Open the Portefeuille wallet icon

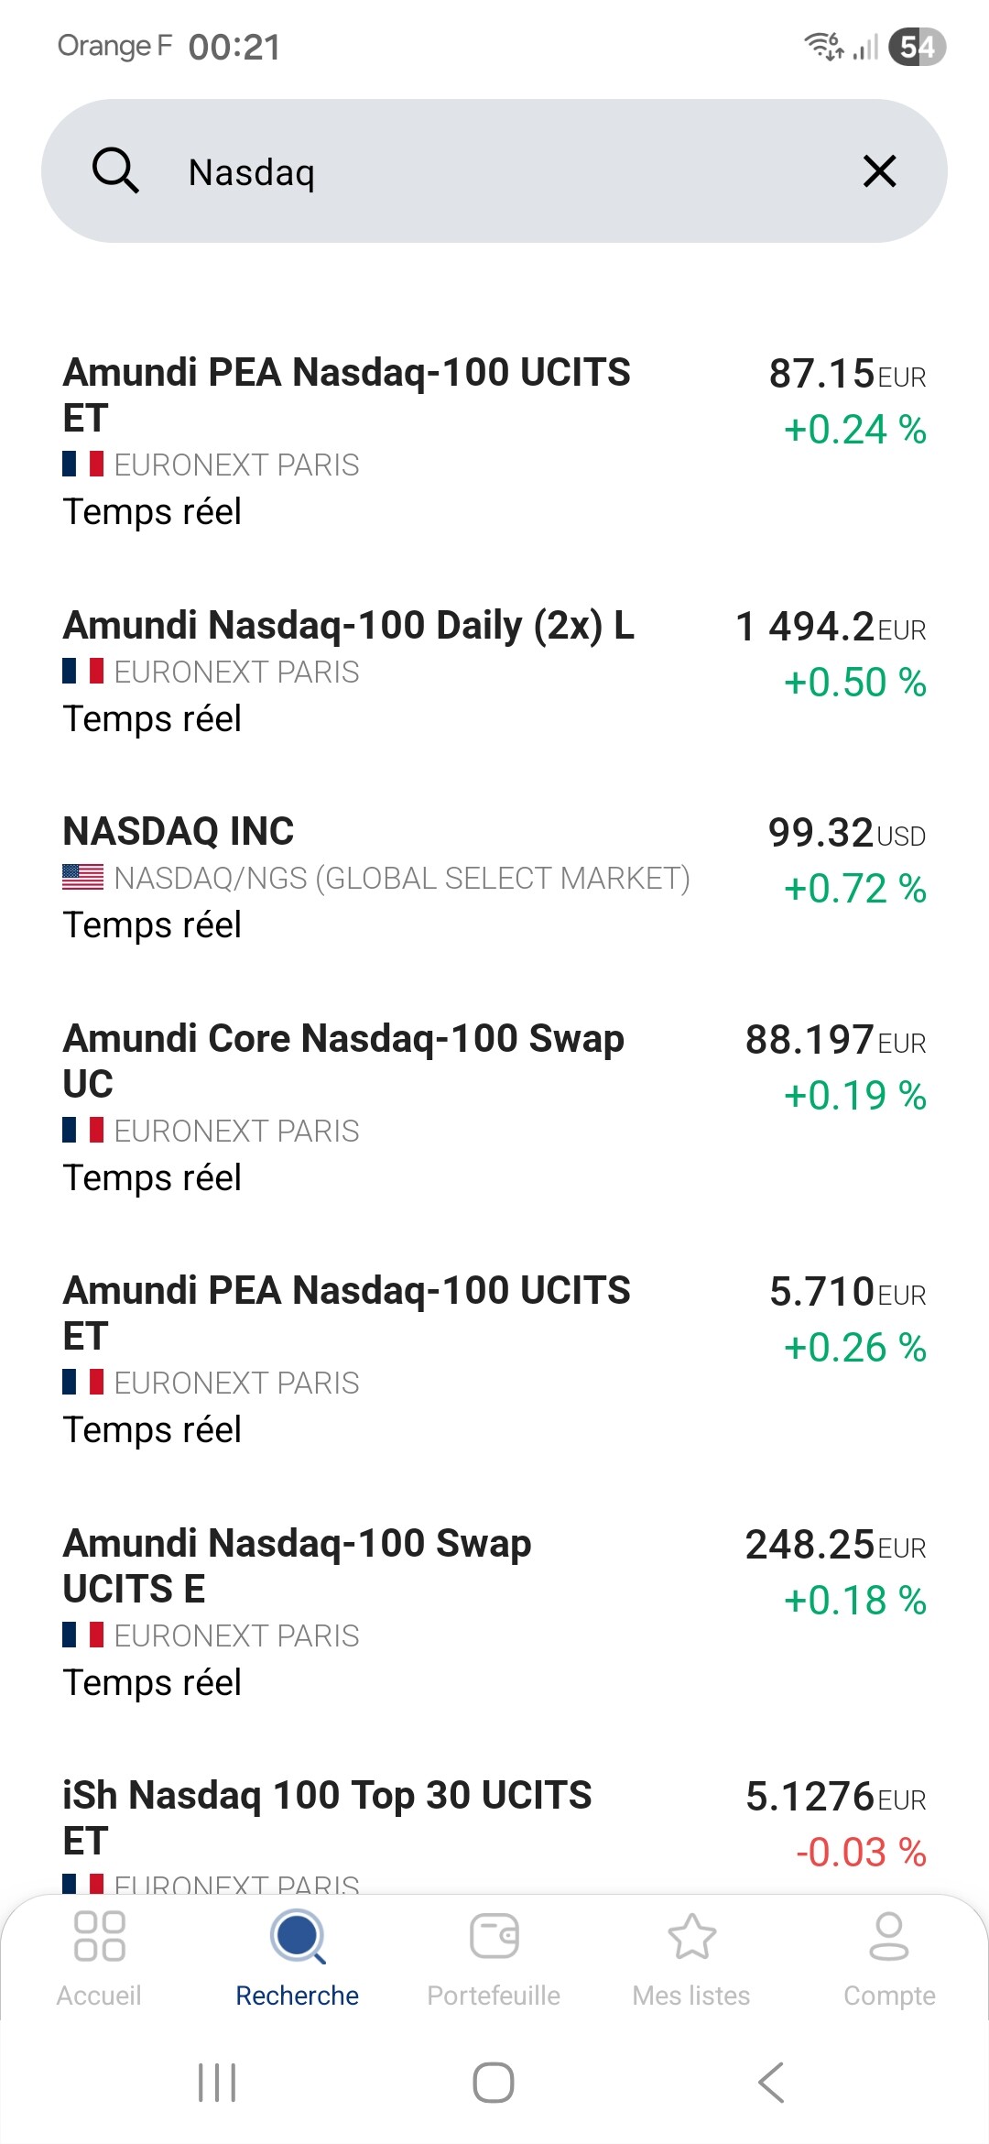pos(494,1937)
